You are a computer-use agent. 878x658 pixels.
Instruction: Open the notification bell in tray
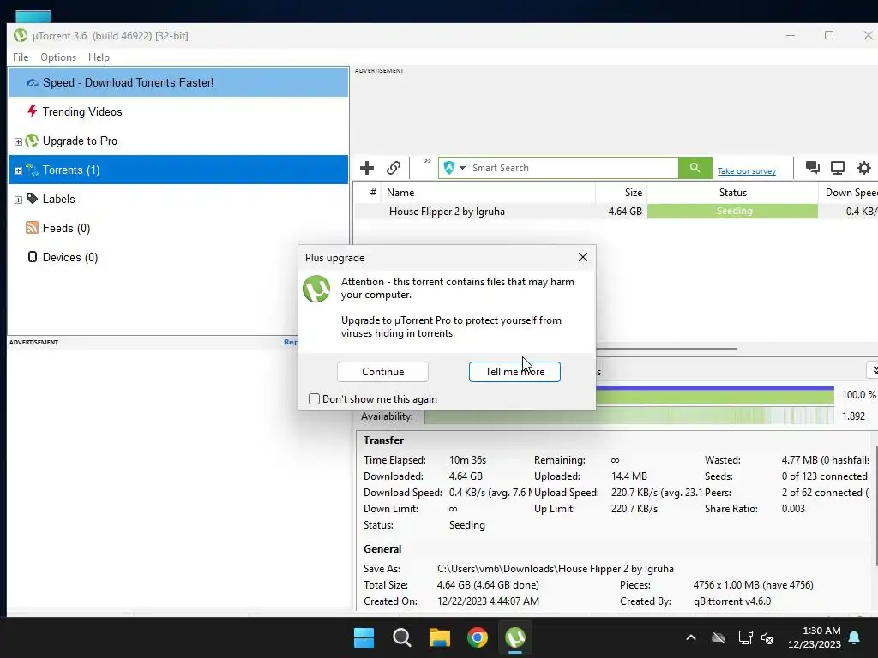(x=855, y=637)
